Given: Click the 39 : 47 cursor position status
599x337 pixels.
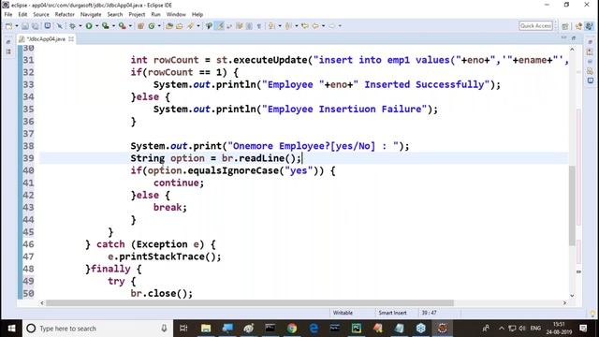Looking at the screenshot, I should tap(429, 313).
